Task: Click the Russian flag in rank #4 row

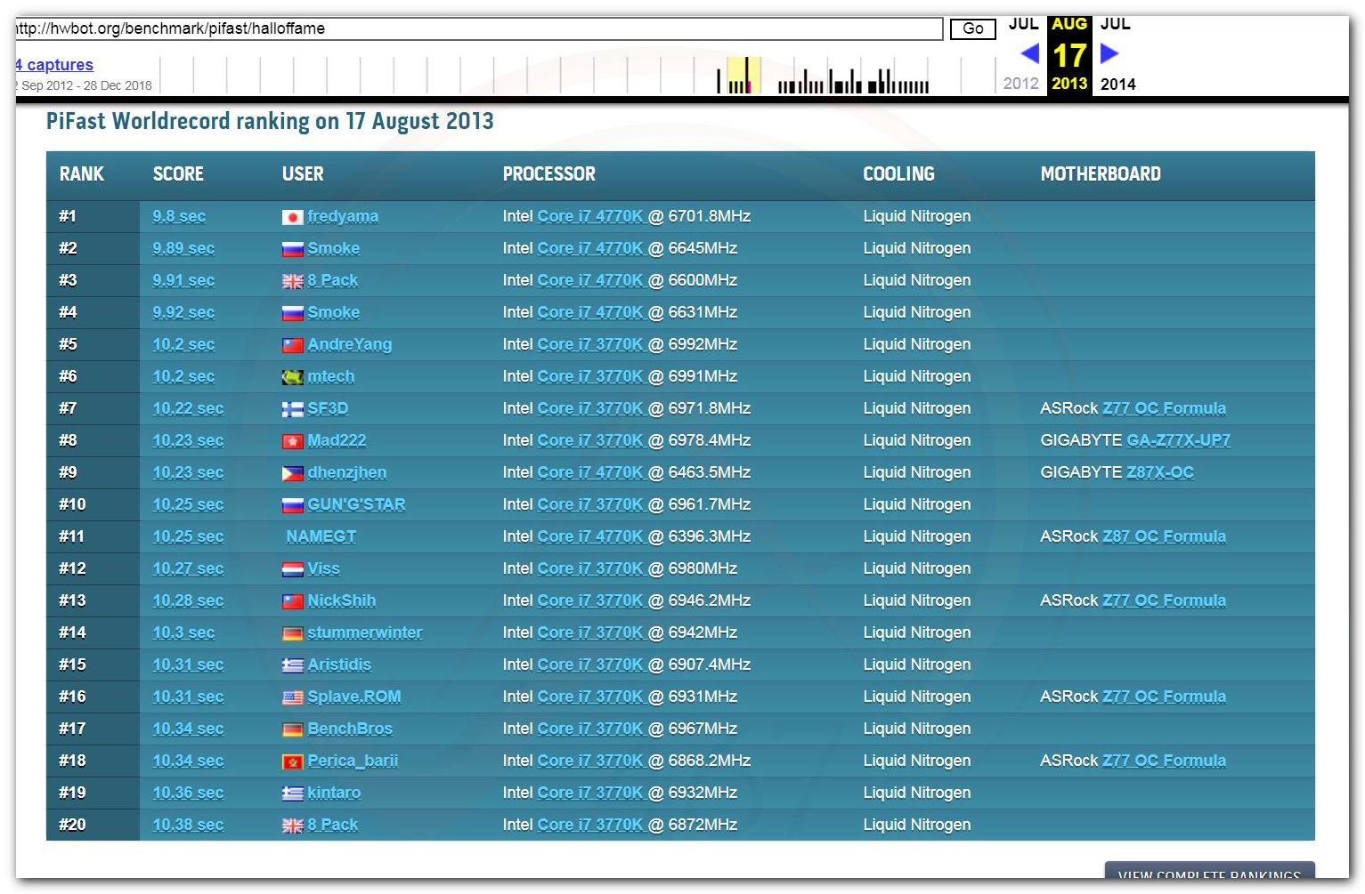Action: coord(292,313)
